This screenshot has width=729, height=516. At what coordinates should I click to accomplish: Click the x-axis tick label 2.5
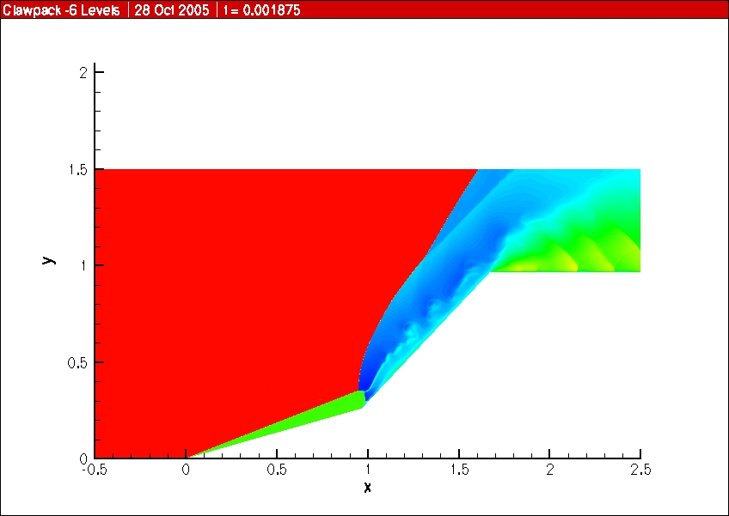point(640,470)
